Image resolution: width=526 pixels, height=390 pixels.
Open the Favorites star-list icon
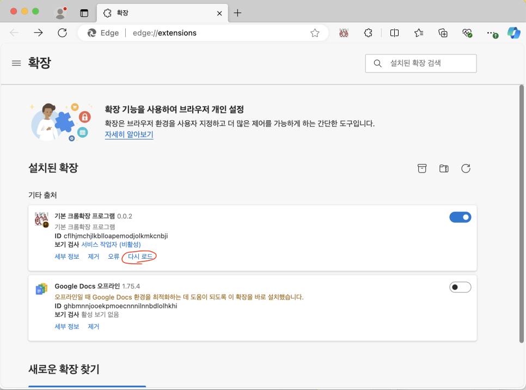[419, 33]
